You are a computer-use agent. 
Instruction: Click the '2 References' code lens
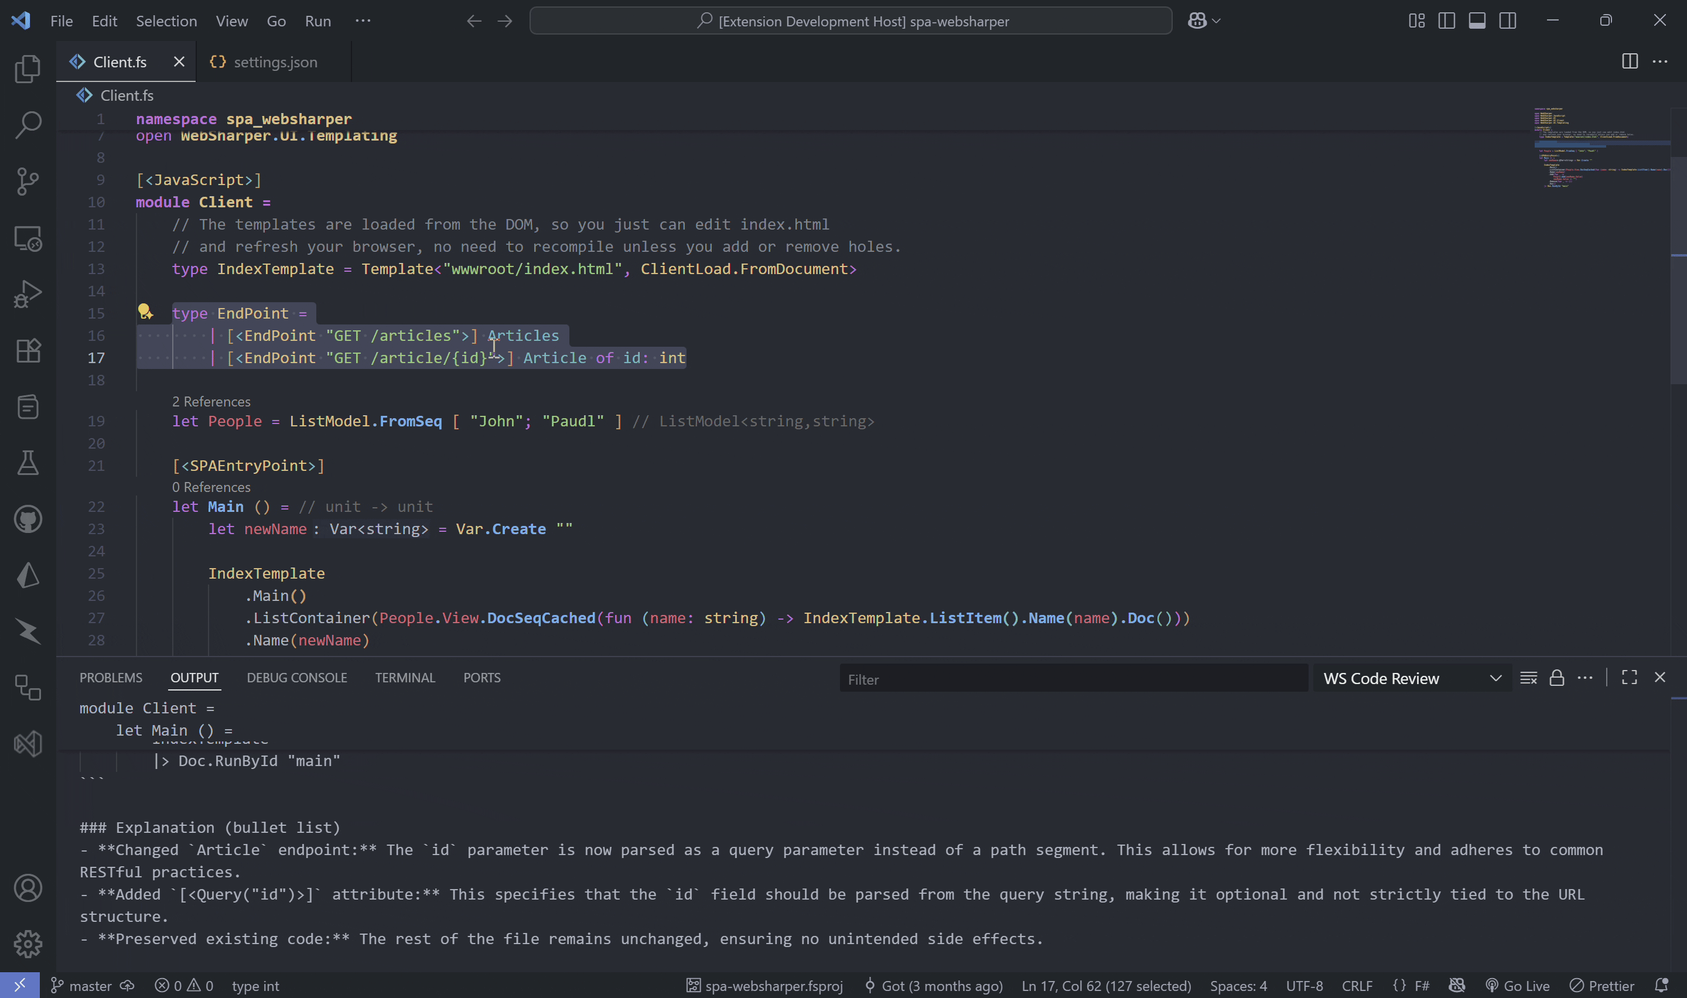[211, 402]
